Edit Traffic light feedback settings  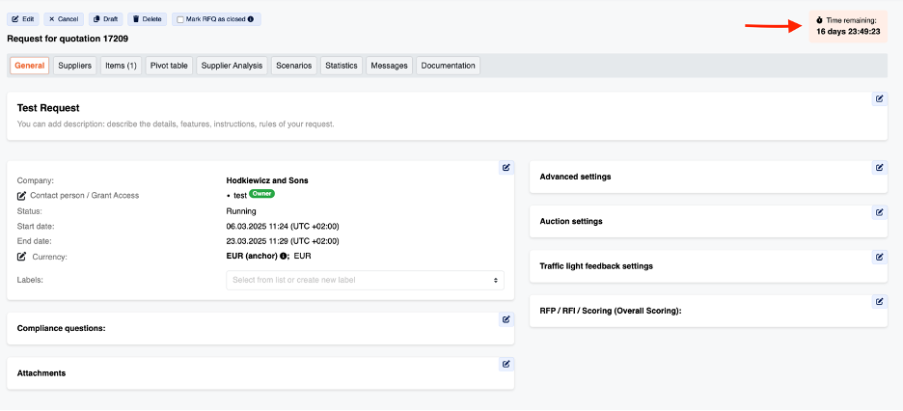click(x=880, y=258)
